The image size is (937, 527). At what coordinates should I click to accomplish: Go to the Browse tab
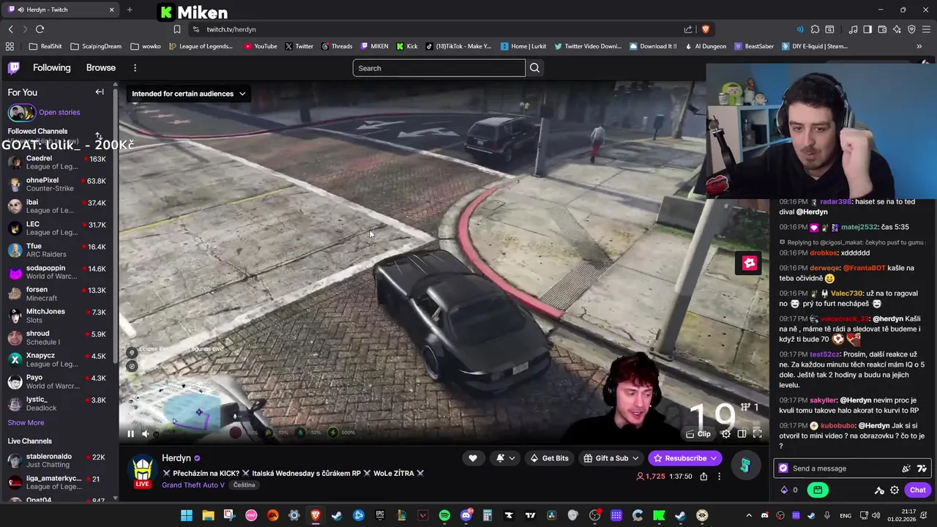click(101, 67)
